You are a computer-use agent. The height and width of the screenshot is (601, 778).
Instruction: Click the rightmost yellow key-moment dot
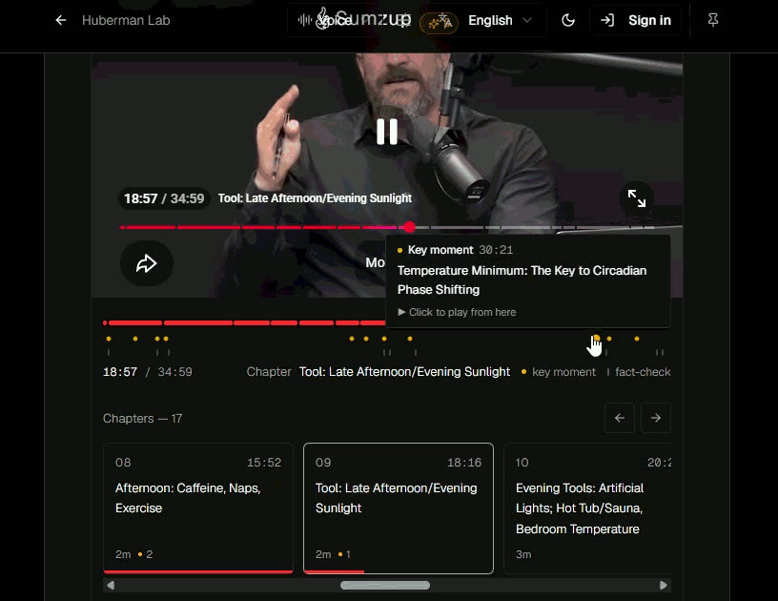[x=637, y=339]
